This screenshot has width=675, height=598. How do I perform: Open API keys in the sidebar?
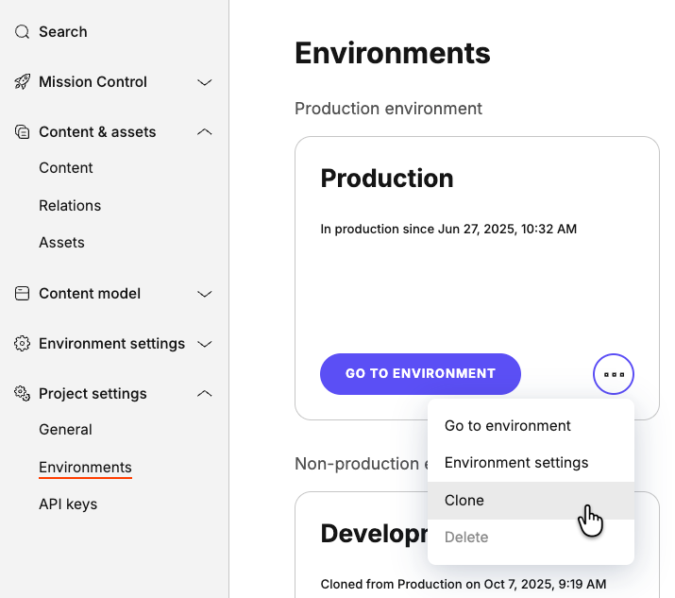click(x=68, y=504)
